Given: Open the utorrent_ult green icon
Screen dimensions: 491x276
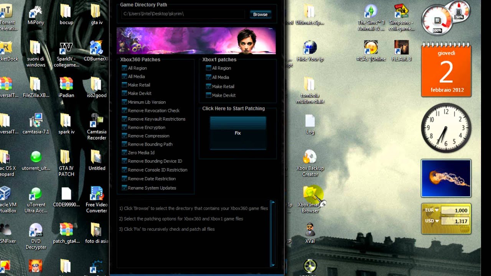Looking at the screenshot, I should click(36, 160).
